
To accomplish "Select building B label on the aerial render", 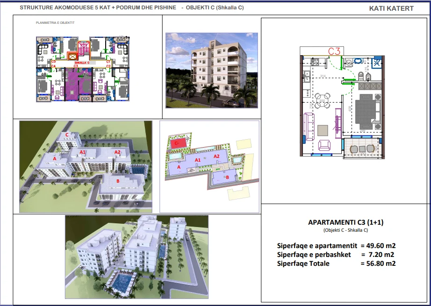I will [x=118, y=181].
